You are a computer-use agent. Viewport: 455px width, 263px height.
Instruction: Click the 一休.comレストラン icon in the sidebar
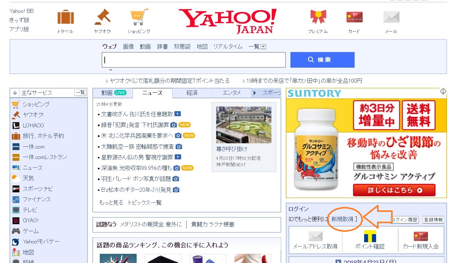click(x=16, y=157)
